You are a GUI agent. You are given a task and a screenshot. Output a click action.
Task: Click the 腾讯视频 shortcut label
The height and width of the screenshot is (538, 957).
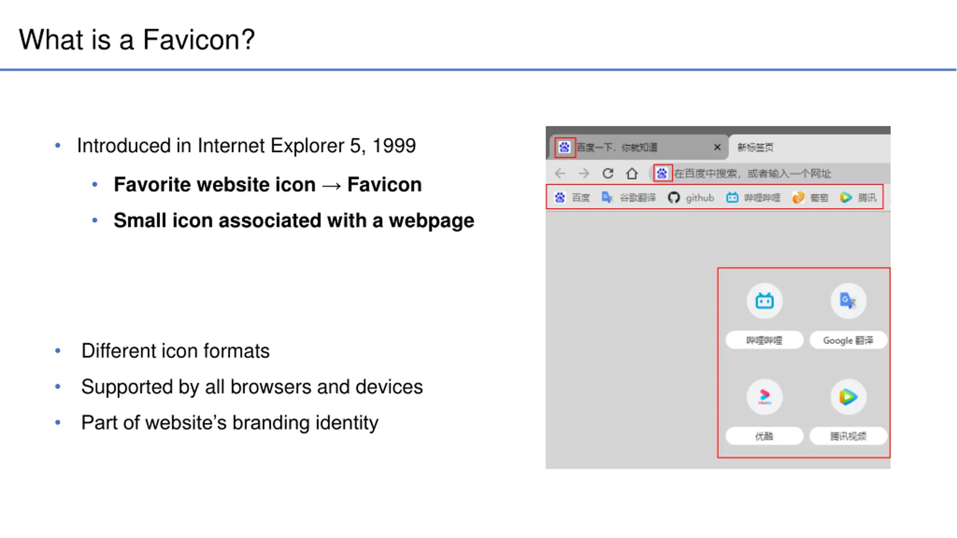pos(848,436)
